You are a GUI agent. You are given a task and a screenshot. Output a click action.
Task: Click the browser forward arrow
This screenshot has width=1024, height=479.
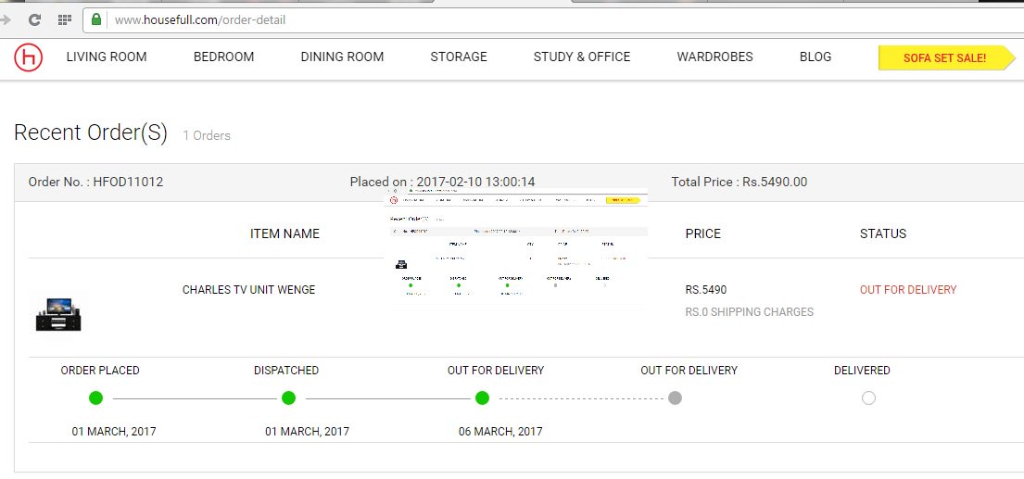click(6, 19)
